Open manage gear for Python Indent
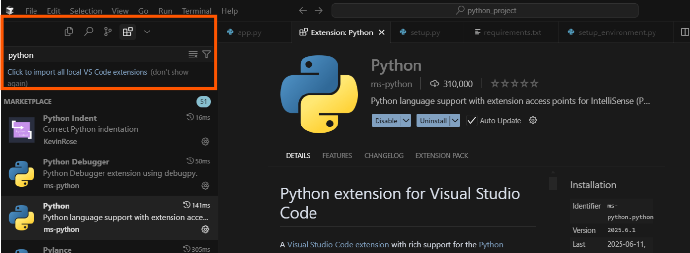Screen dimensions: 690x253 click(206, 141)
